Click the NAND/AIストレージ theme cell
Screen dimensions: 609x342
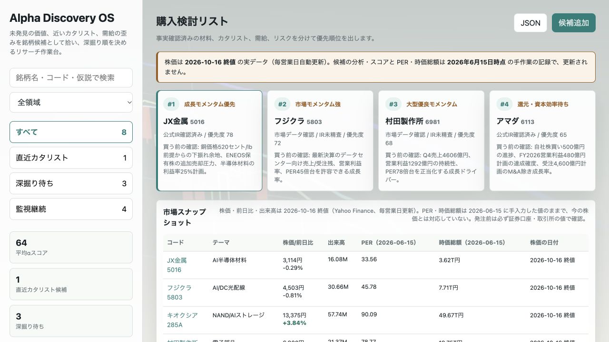point(238,315)
